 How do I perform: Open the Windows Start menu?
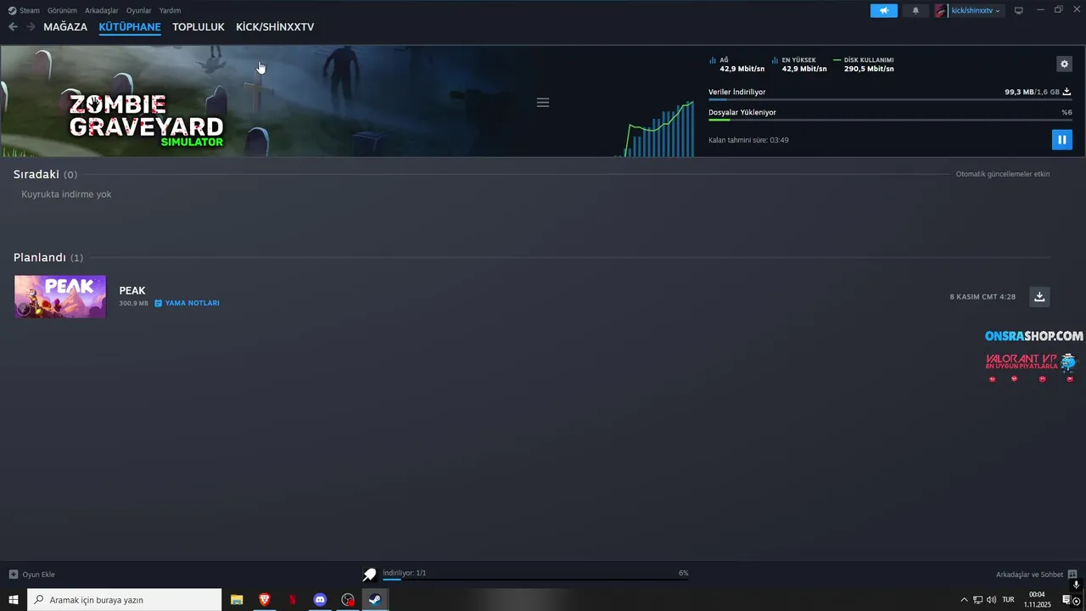14,600
